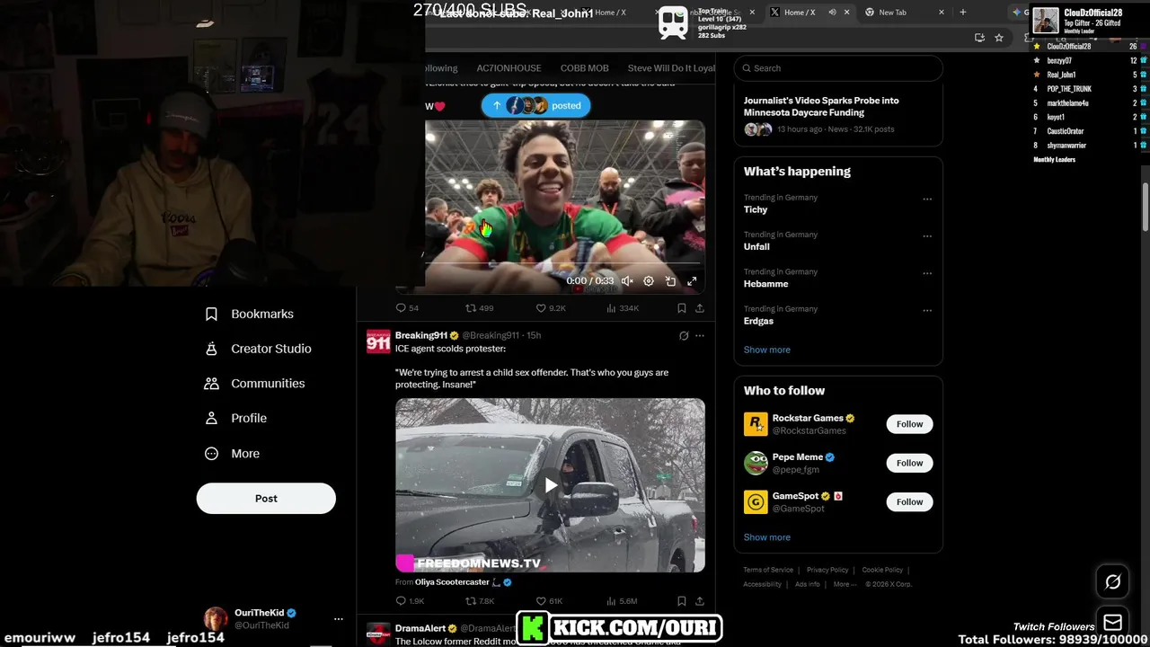The width and height of the screenshot is (1150, 647).
Task: Open three-dot menu on Breaking911 post
Action: pos(700,336)
